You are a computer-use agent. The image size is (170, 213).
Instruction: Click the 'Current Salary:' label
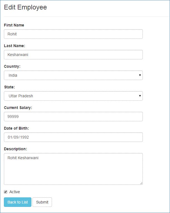18,108
